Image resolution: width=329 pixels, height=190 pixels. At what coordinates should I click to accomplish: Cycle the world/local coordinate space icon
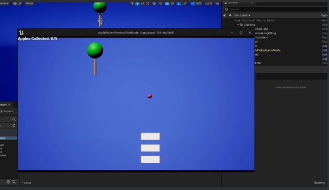coord(154,4)
